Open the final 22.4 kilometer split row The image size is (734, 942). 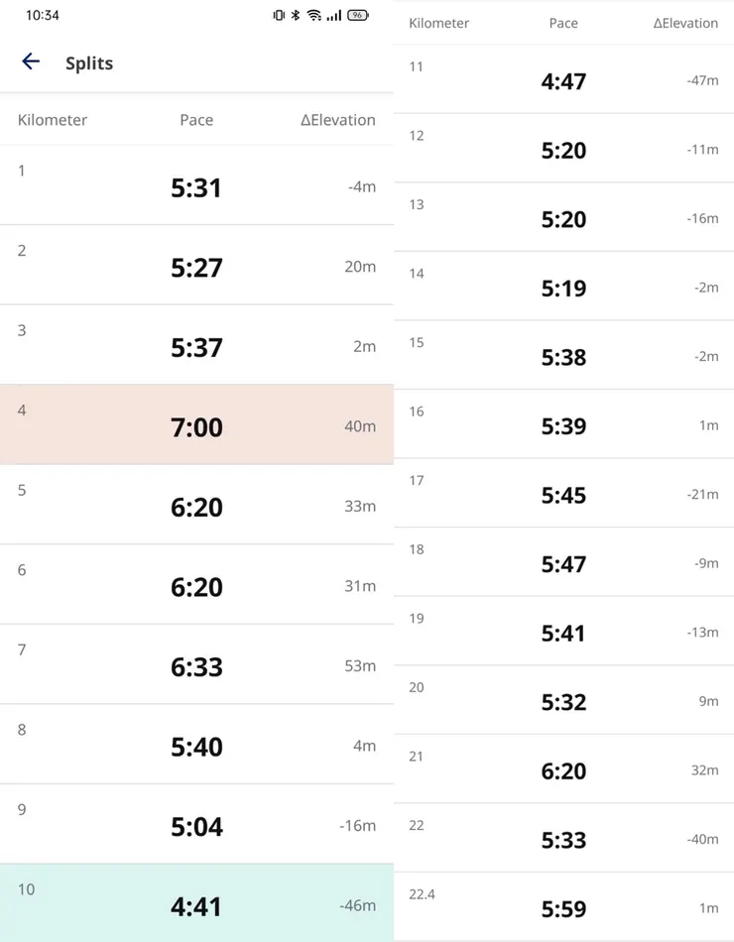coord(563,907)
